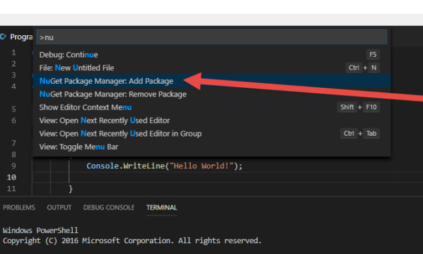The height and width of the screenshot is (254, 423).
Task: Click the F5 keybinding badge
Action: (373, 55)
